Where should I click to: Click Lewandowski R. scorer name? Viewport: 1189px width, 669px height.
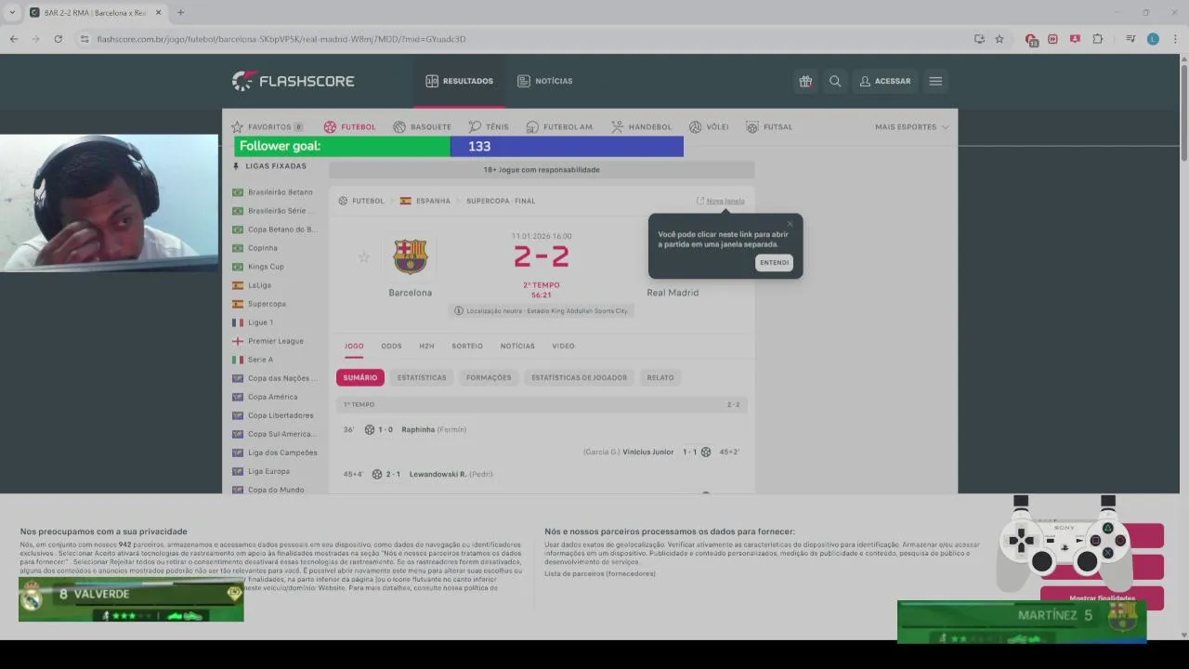click(438, 474)
